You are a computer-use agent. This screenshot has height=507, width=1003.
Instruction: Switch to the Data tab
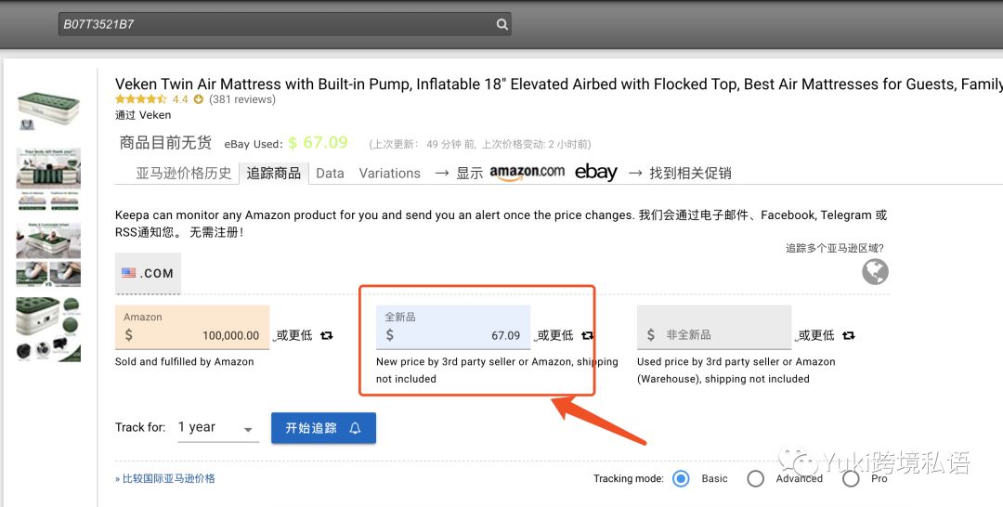(x=330, y=174)
